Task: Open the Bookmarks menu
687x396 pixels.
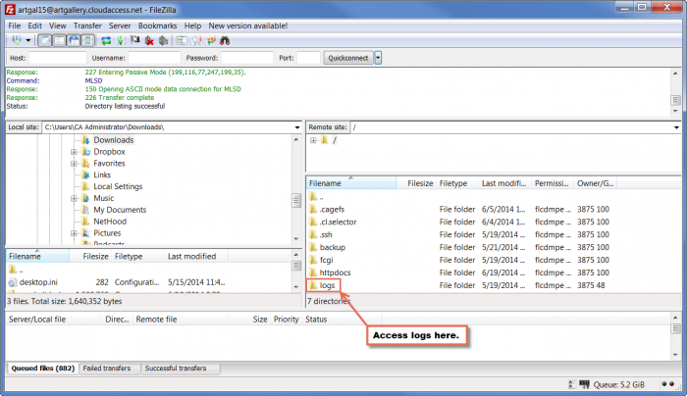Action: click(157, 25)
